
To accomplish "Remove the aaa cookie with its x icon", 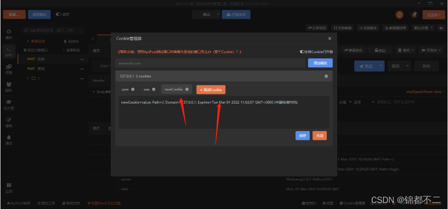I will click(x=153, y=89).
